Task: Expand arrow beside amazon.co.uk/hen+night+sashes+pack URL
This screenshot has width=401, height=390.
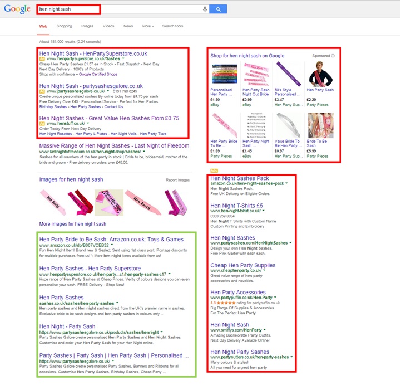Action: tap(286, 183)
